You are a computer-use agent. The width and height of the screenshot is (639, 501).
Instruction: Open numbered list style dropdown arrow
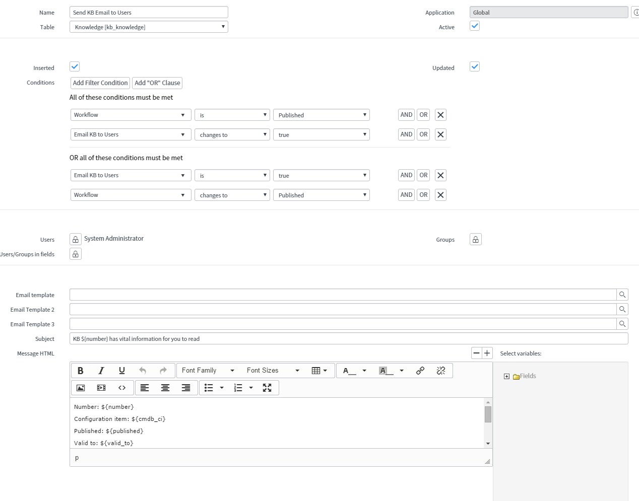[251, 388]
